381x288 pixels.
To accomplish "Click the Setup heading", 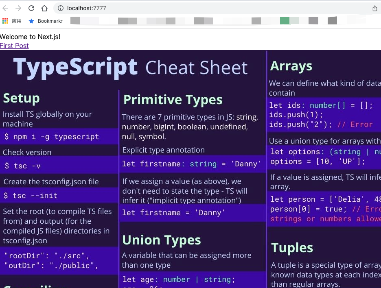I will click(22, 98).
